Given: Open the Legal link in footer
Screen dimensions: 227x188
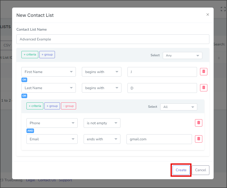Looking at the screenshot, I should coord(30,180).
